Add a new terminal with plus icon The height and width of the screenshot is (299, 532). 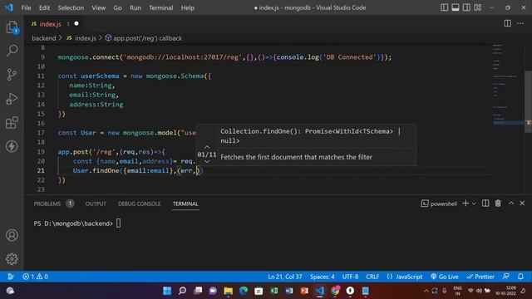[465, 203]
